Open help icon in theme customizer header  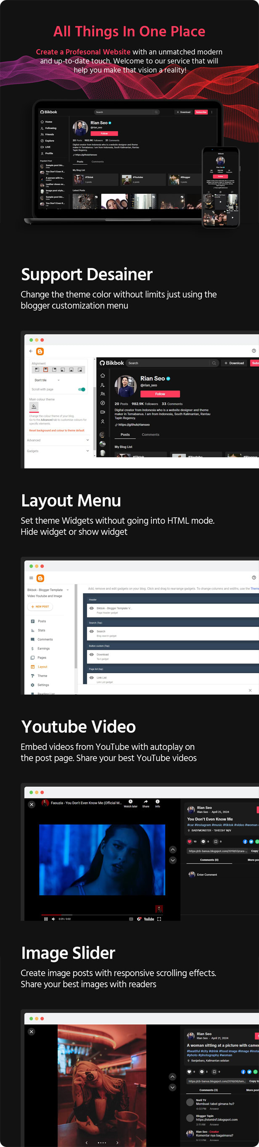(254, 351)
